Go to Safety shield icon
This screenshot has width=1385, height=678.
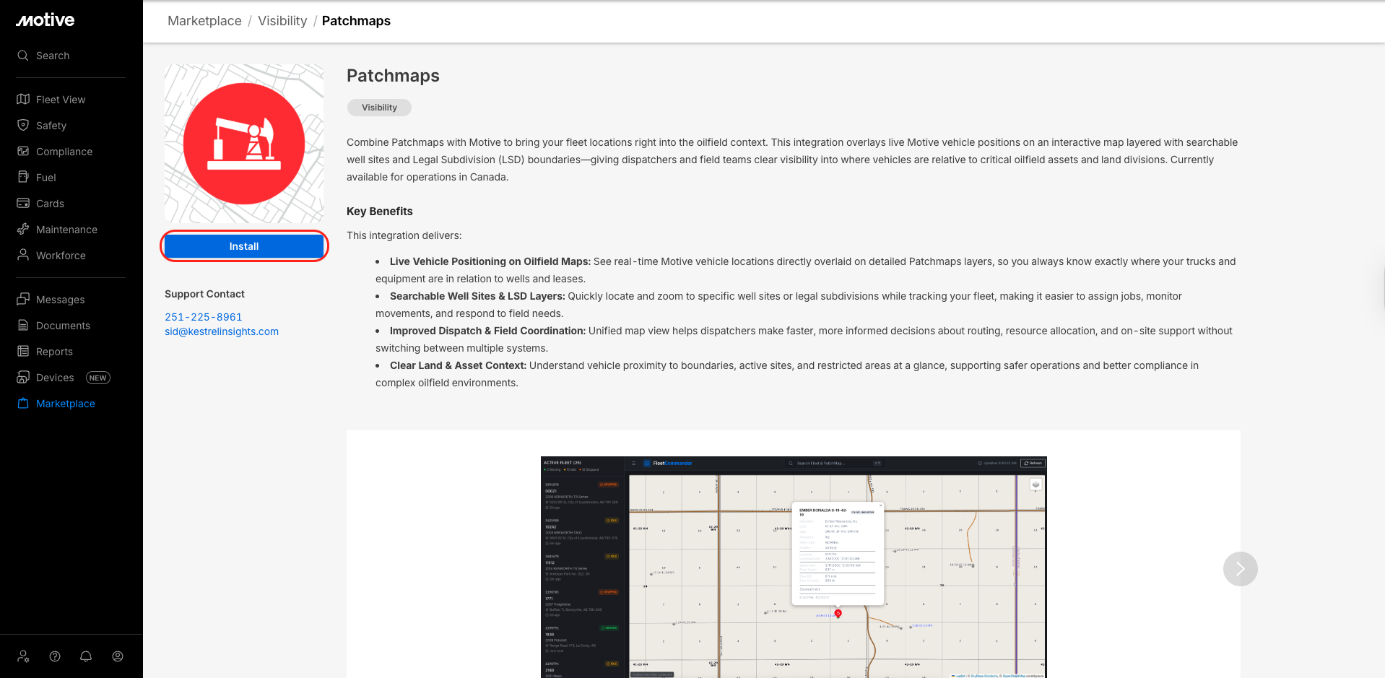pyautogui.click(x=23, y=126)
